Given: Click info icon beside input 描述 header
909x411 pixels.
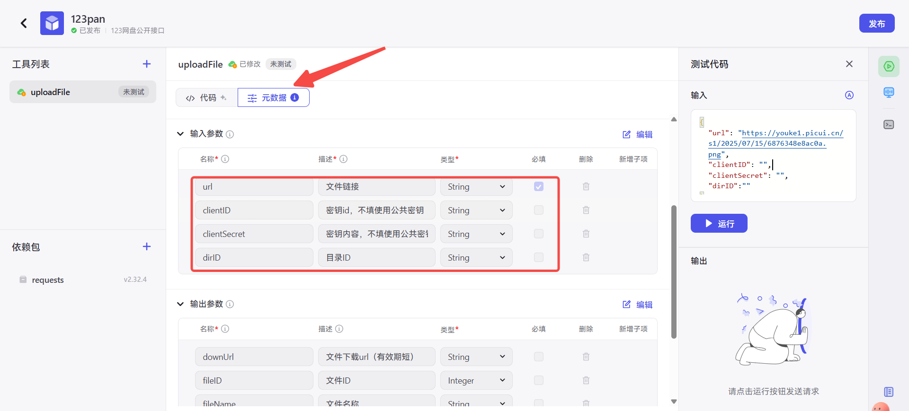Looking at the screenshot, I should pos(344,159).
